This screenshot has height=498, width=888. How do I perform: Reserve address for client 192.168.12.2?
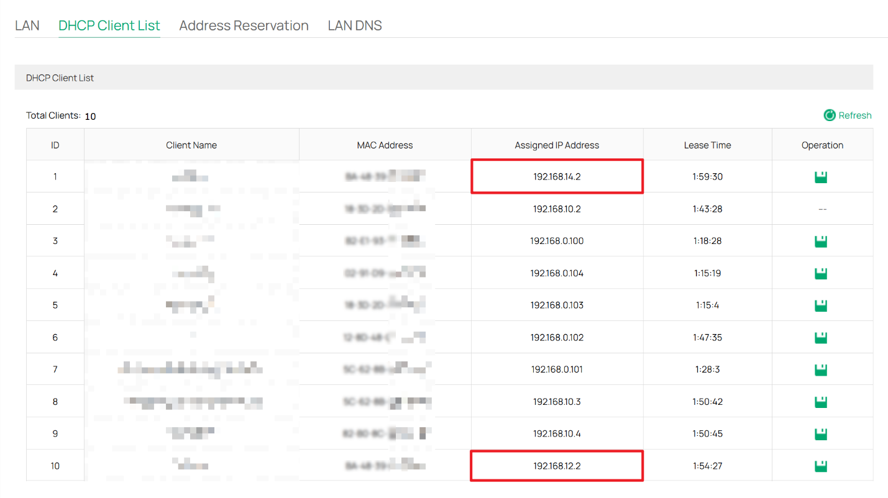[821, 466]
